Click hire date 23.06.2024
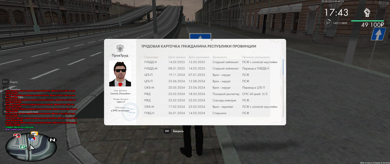 click(177, 81)
